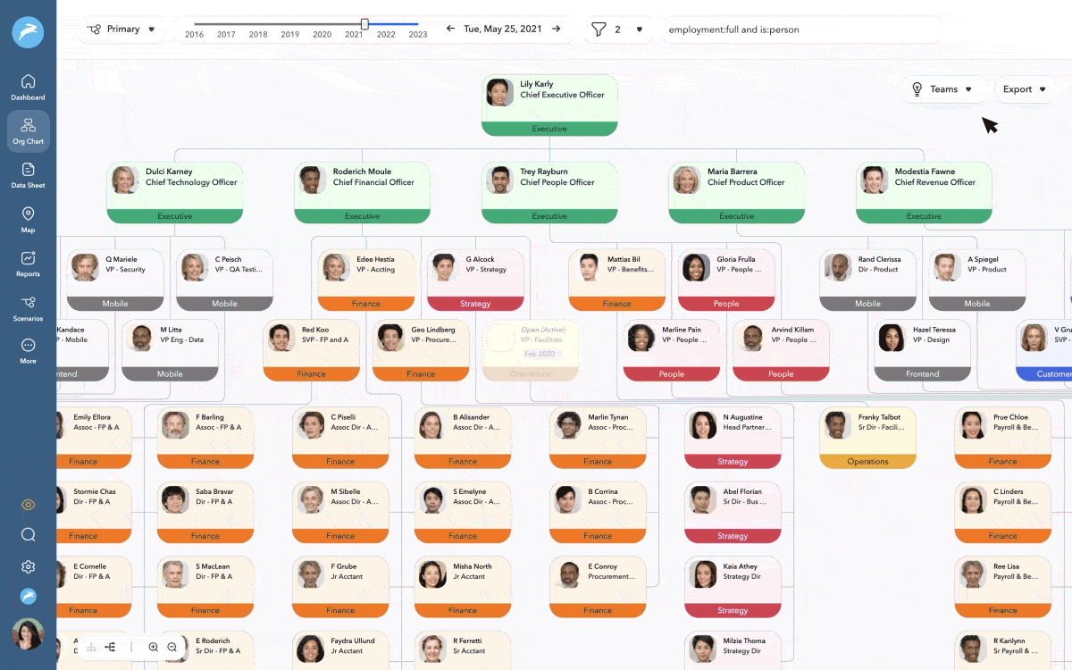Expand the Teams dropdown
1072x670 pixels.
point(944,89)
